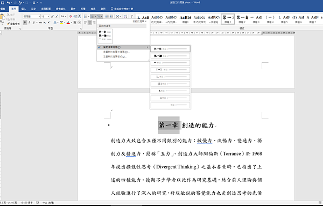Click the Redo icon in the title bar
The width and height of the screenshot is (323, 206).
click(x=15, y=3)
